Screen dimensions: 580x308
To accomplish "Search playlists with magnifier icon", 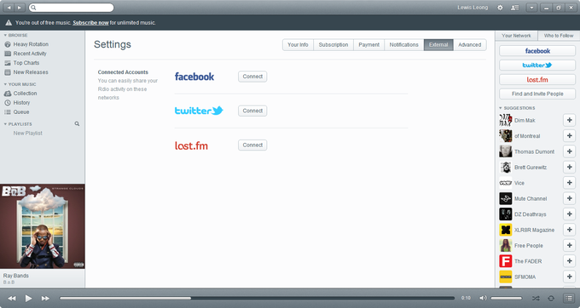I will [x=77, y=124].
